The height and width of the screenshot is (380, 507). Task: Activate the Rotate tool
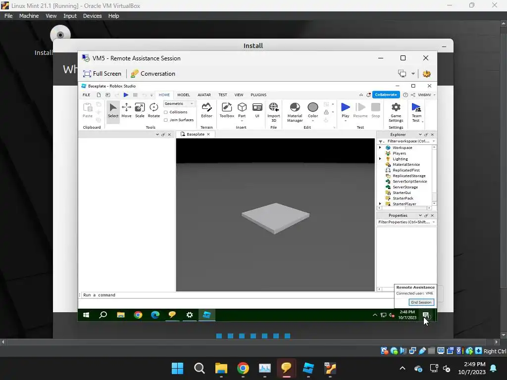[154, 110]
